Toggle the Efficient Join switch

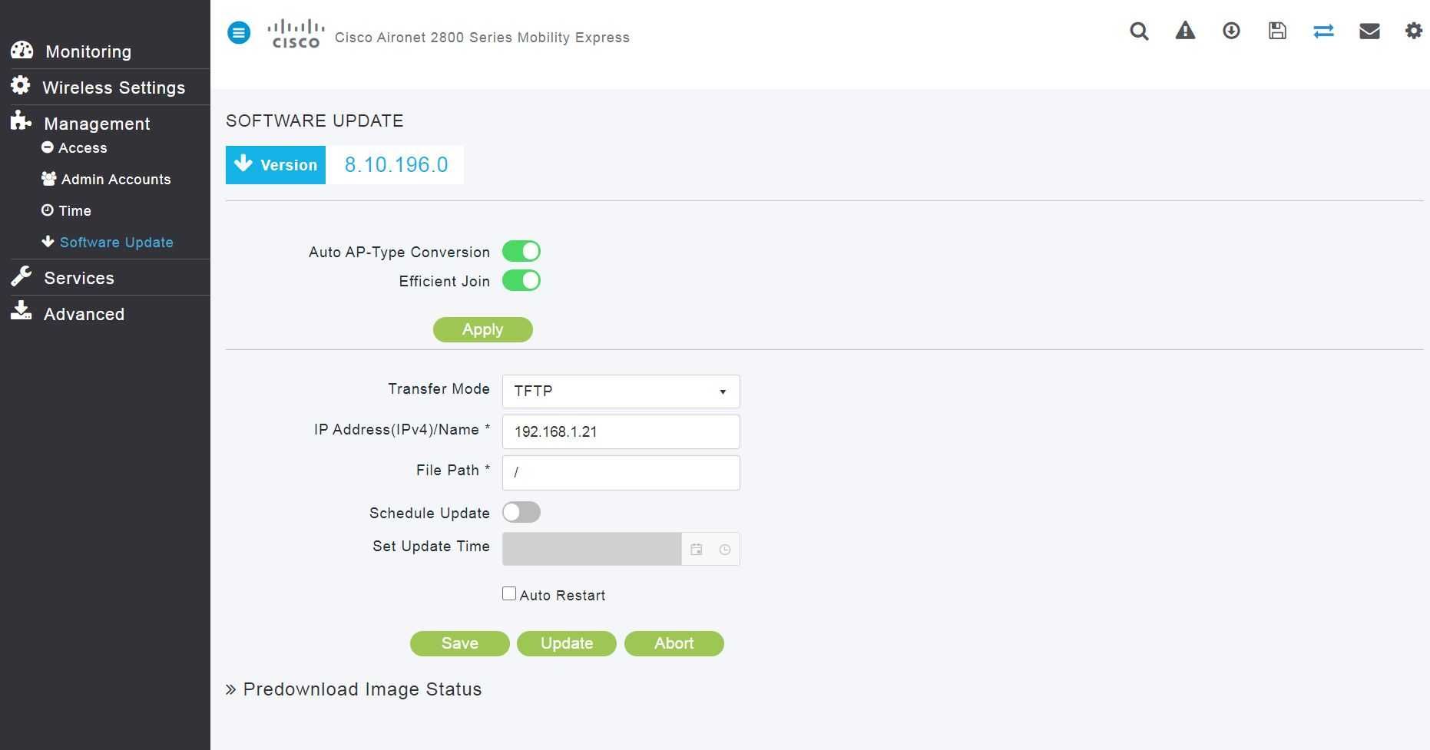521,281
